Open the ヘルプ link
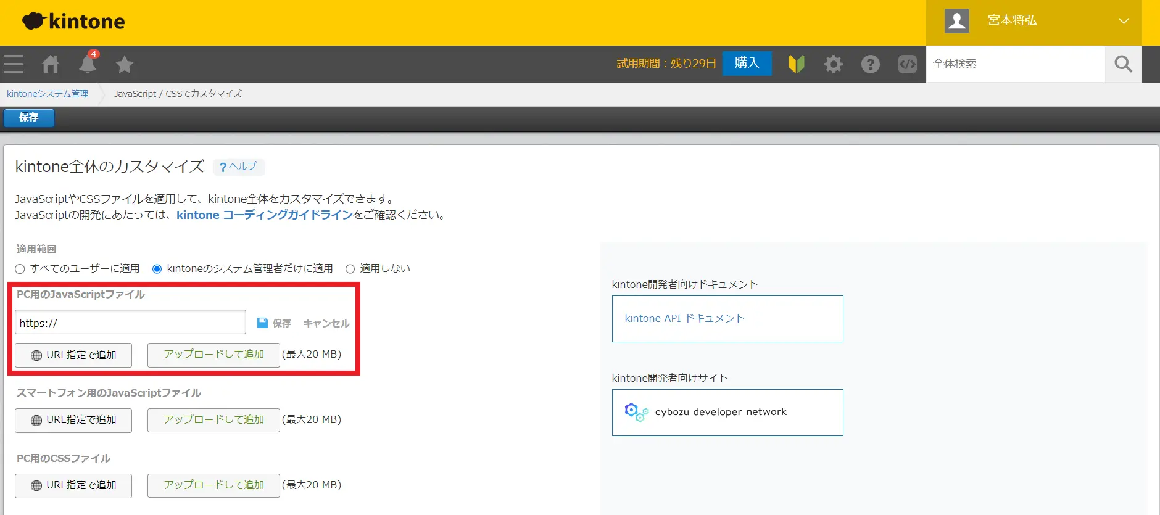Viewport: 1160px width, 515px height. tap(238, 167)
